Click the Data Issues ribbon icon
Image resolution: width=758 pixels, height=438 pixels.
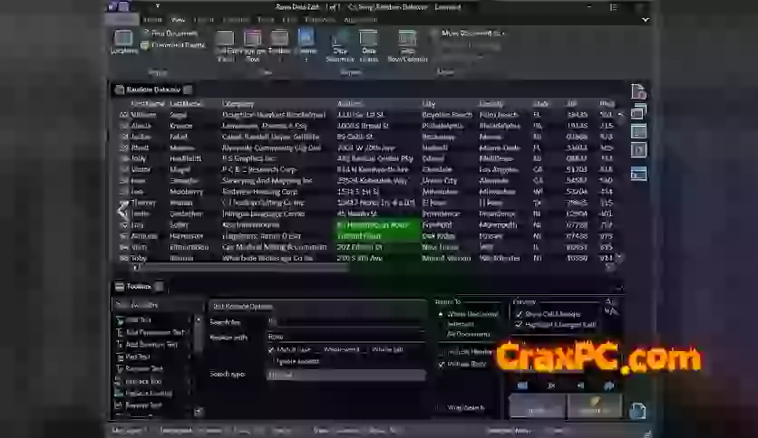pyautogui.click(x=369, y=43)
